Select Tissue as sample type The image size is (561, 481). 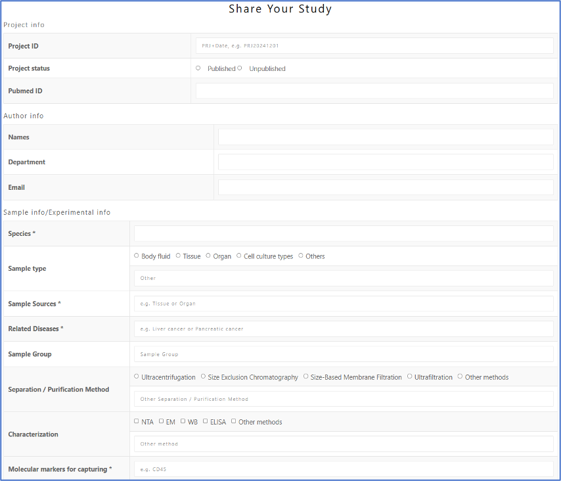178,256
